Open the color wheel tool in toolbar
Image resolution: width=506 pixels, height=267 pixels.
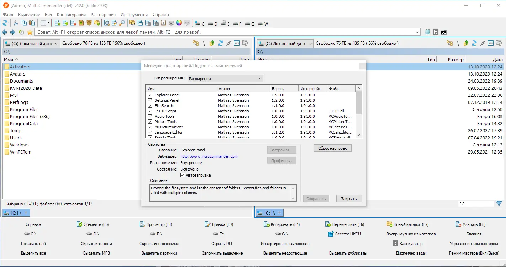[179, 23]
